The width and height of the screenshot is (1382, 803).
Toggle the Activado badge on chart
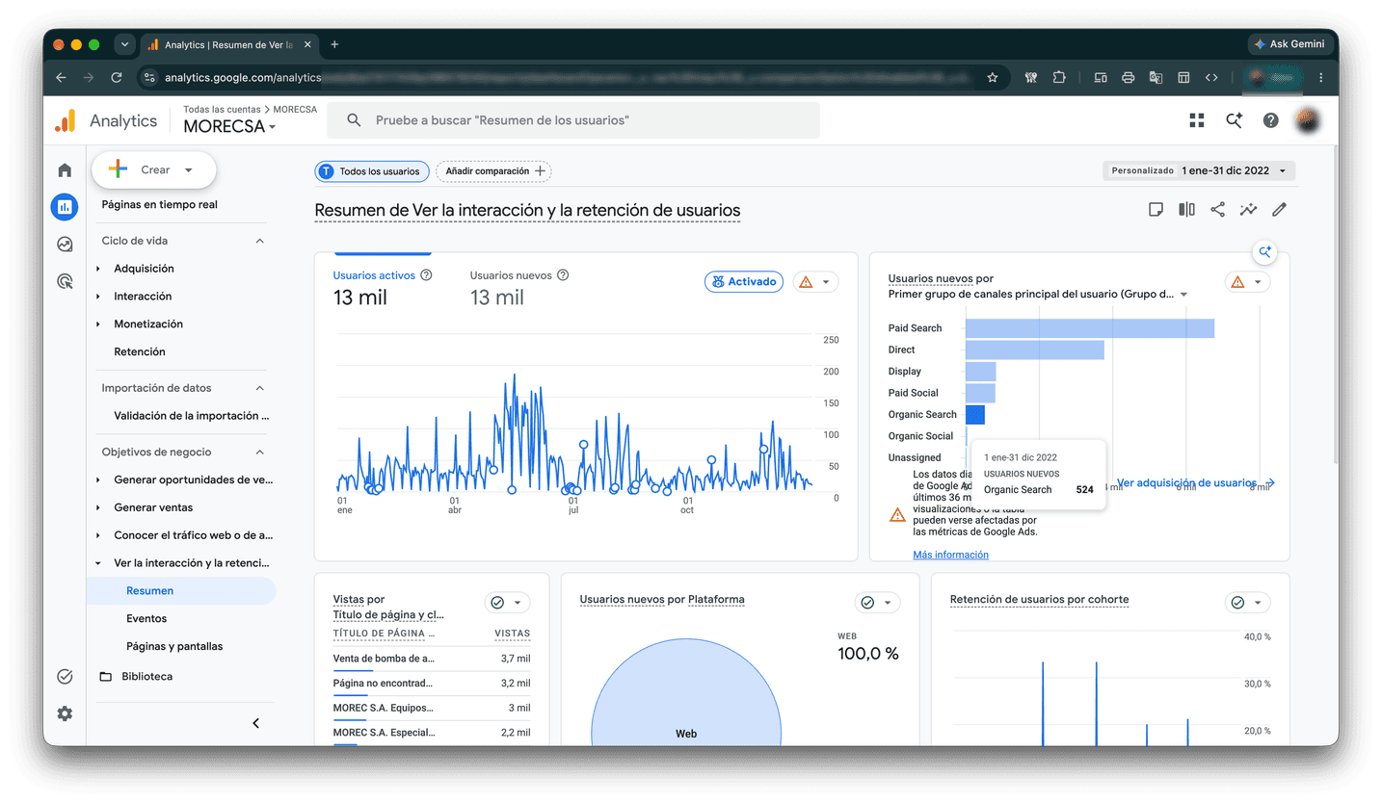pyautogui.click(x=744, y=282)
